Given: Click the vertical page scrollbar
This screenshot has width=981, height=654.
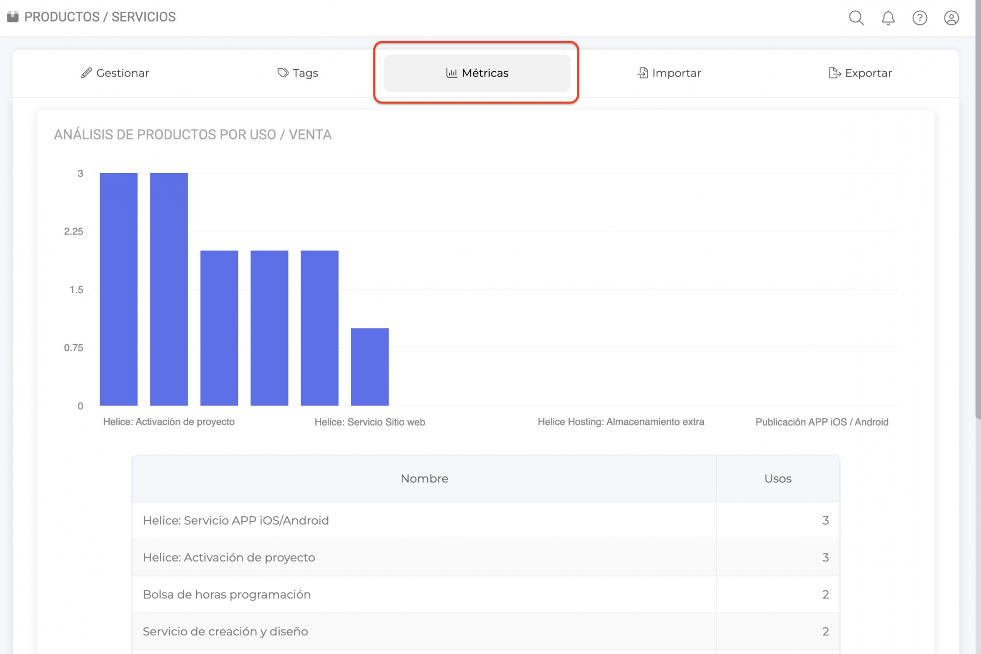Looking at the screenshot, I should pyautogui.click(x=978, y=211).
